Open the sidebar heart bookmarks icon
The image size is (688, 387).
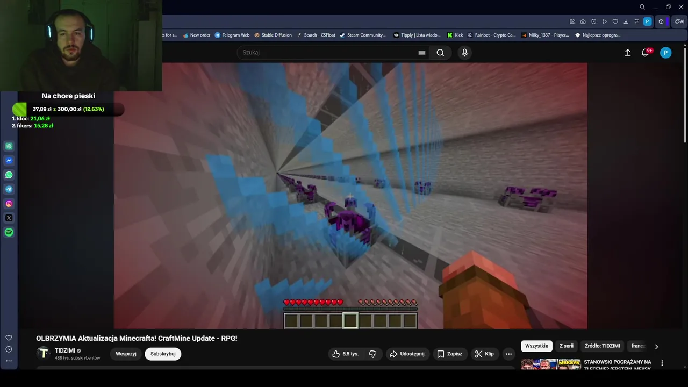click(9, 338)
